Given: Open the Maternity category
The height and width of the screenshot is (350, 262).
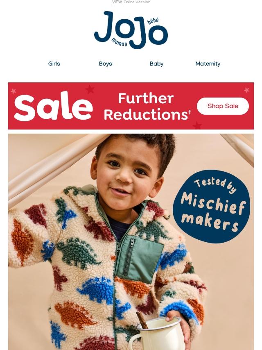Looking at the screenshot, I should [x=208, y=64].
